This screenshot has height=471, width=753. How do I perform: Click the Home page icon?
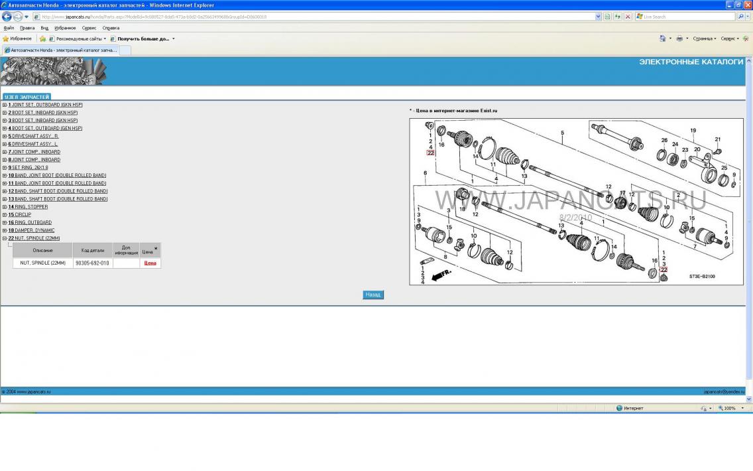(x=663, y=38)
